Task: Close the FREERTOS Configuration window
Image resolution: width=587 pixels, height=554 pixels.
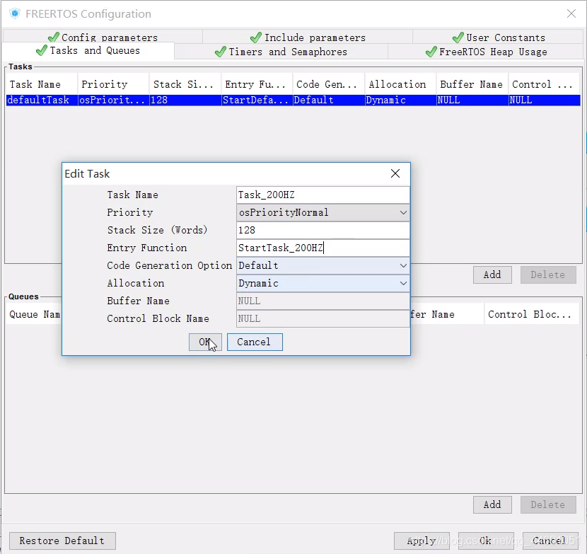Action: (x=571, y=14)
